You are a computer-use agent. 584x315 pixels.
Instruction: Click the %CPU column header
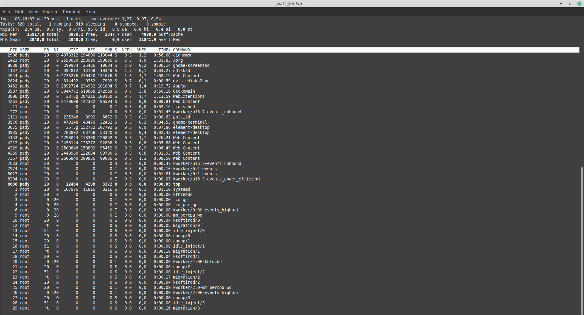click(127, 50)
